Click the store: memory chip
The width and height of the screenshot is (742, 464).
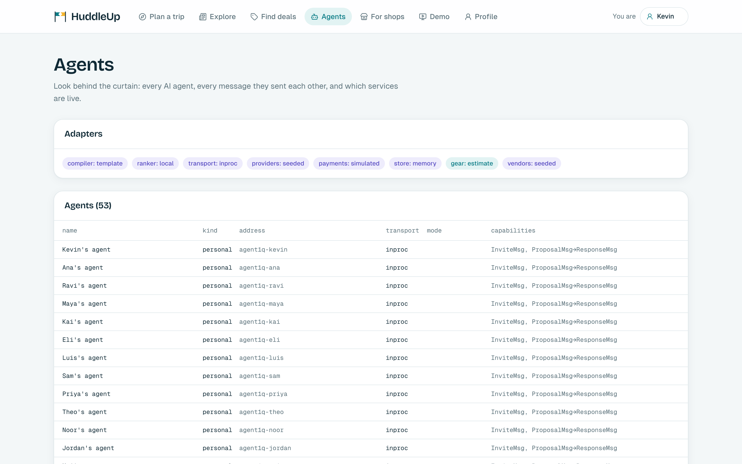click(415, 163)
